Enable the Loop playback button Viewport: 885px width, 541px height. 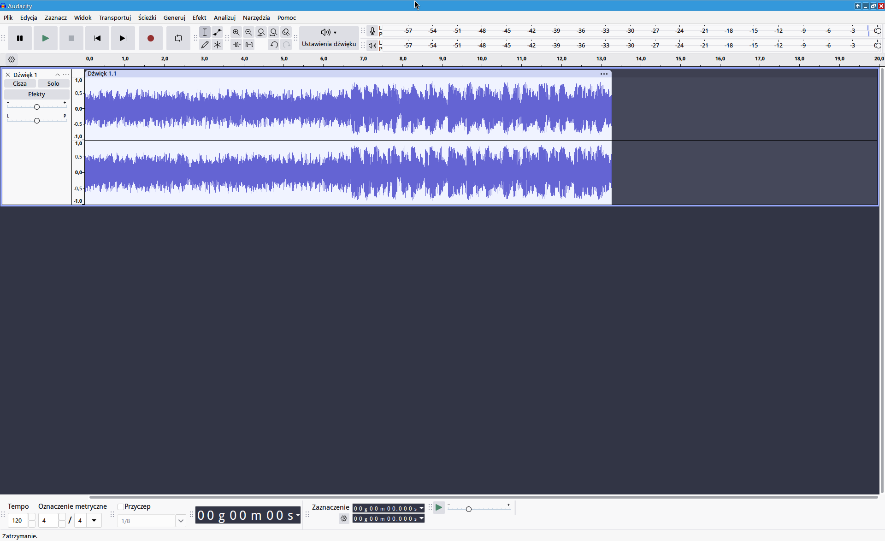(x=178, y=38)
